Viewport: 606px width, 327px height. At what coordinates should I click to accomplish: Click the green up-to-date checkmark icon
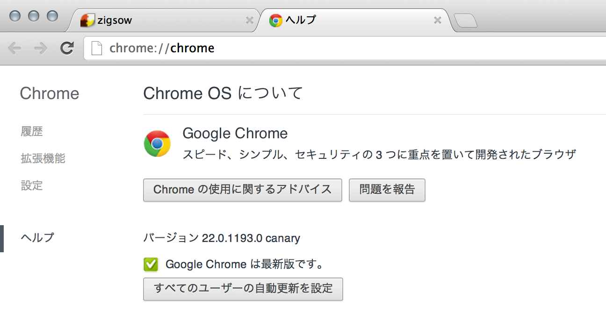151,264
